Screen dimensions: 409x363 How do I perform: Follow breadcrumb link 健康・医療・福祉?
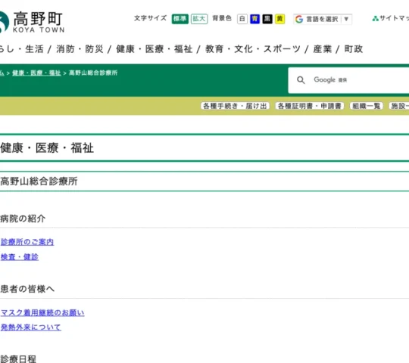[36, 73]
